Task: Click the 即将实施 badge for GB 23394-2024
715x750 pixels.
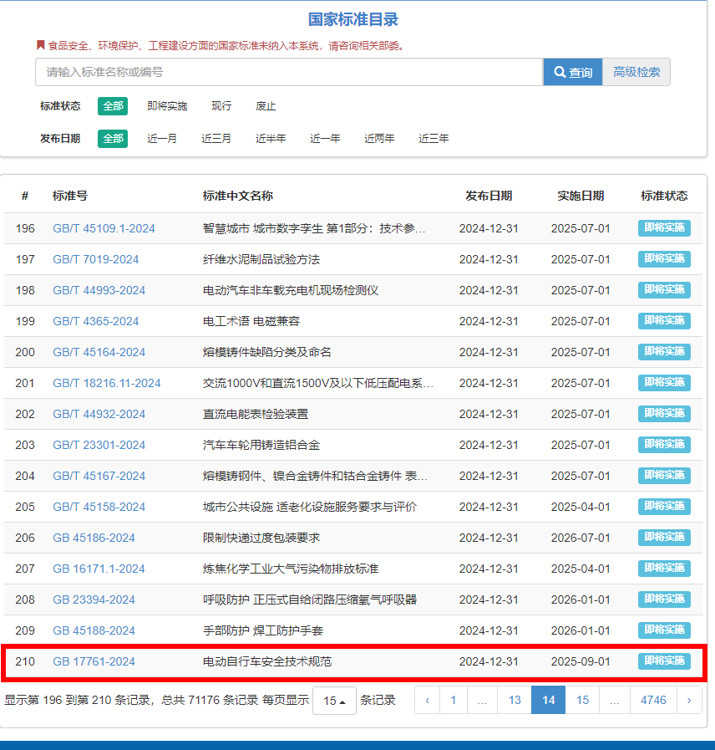Action: pos(664,599)
